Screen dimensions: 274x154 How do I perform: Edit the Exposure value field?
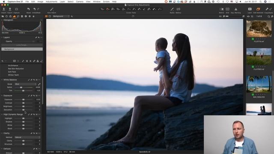[x=38, y=100]
